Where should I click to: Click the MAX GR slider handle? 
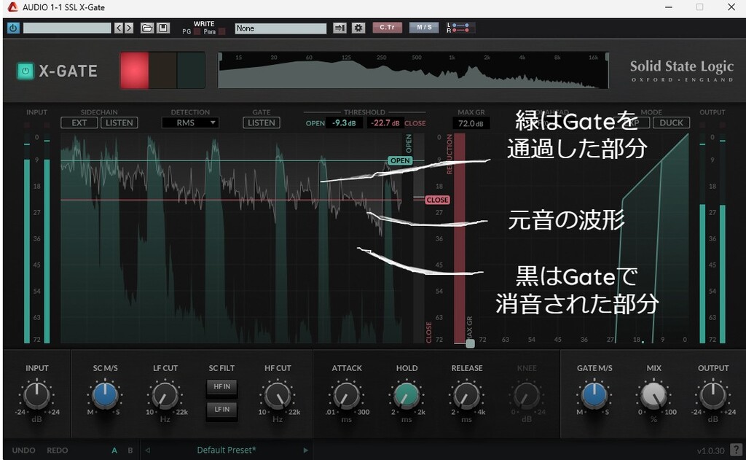point(470,343)
